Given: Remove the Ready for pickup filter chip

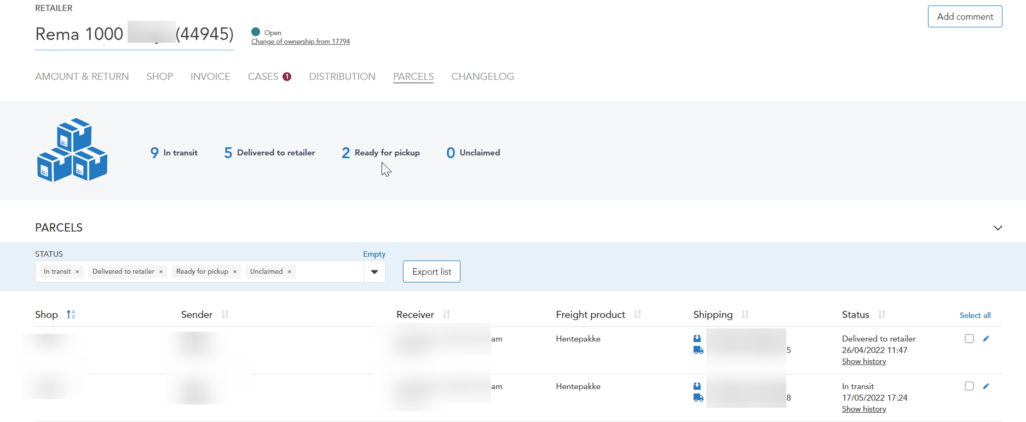Looking at the screenshot, I should (235, 271).
